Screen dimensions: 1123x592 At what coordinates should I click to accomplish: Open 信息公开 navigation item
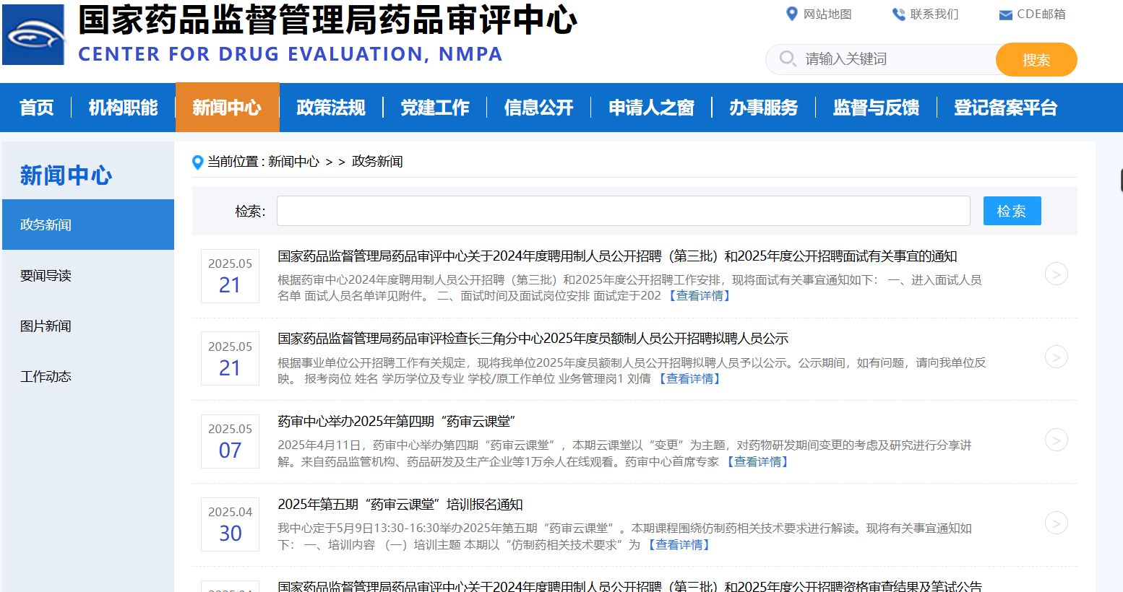coord(539,108)
